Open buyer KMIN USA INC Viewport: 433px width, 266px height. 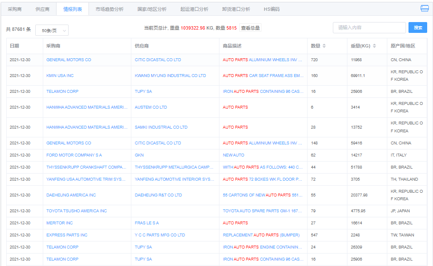coord(60,75)
